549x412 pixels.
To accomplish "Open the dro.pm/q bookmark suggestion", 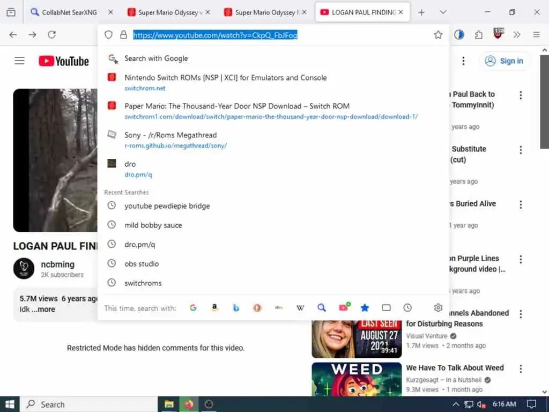I will (x=273, y=168).
